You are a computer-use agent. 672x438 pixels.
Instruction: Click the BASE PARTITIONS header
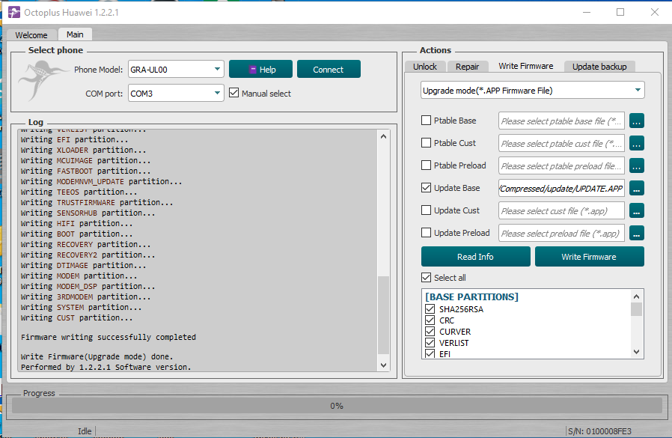[471, 296]
